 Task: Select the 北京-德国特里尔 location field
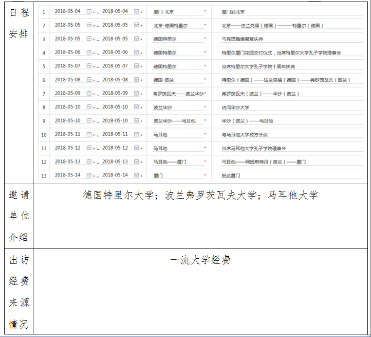(177, 25)
